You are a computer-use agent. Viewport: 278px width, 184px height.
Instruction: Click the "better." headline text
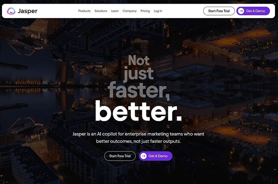(138, 111)
